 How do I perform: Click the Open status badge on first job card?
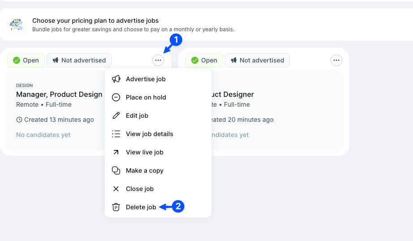[x=26, y=60]
